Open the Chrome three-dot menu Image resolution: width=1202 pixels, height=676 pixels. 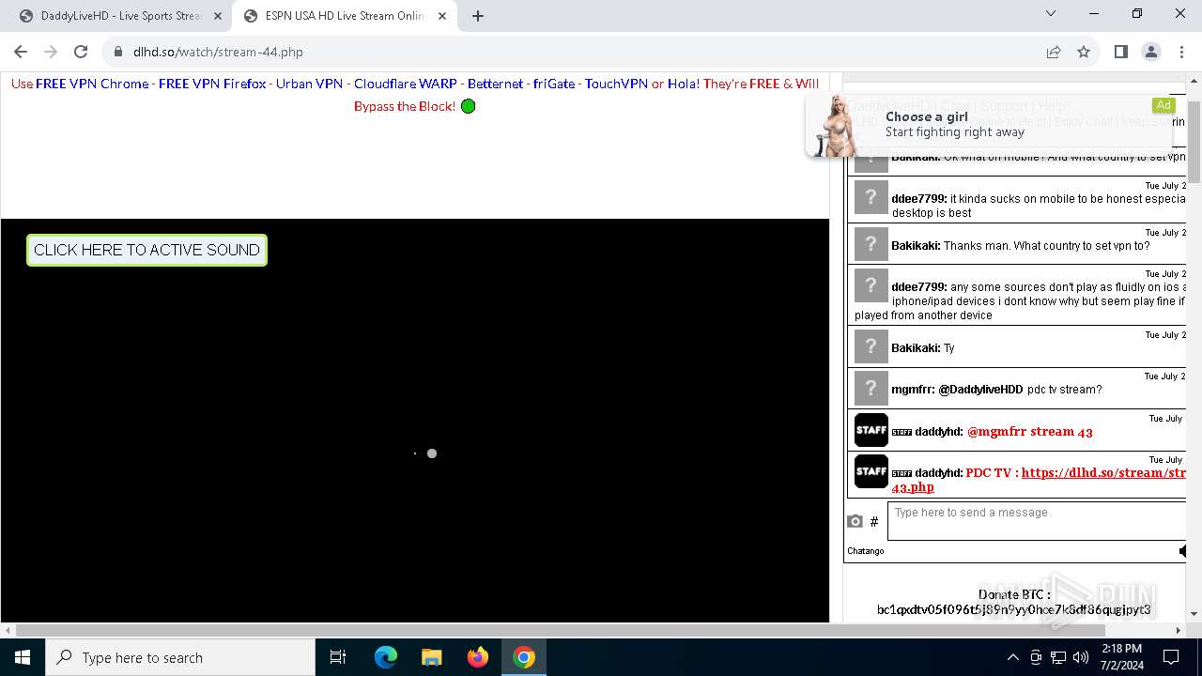pos(1181,52)
